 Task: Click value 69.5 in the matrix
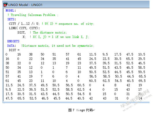[142, 81]
